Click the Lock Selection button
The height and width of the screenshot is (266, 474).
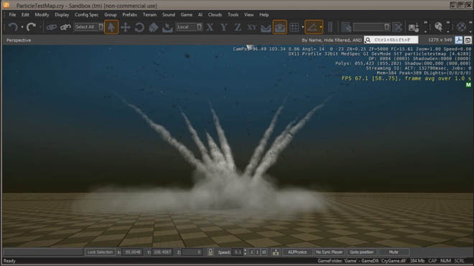pyautogui.click(x=100, y=252)
